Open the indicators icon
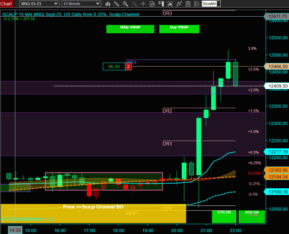Image resolution: width=289 pixels, height=234 pixels. point(179,4)
